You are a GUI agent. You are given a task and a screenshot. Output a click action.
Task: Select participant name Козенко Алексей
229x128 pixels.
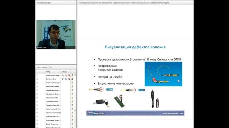53,83
